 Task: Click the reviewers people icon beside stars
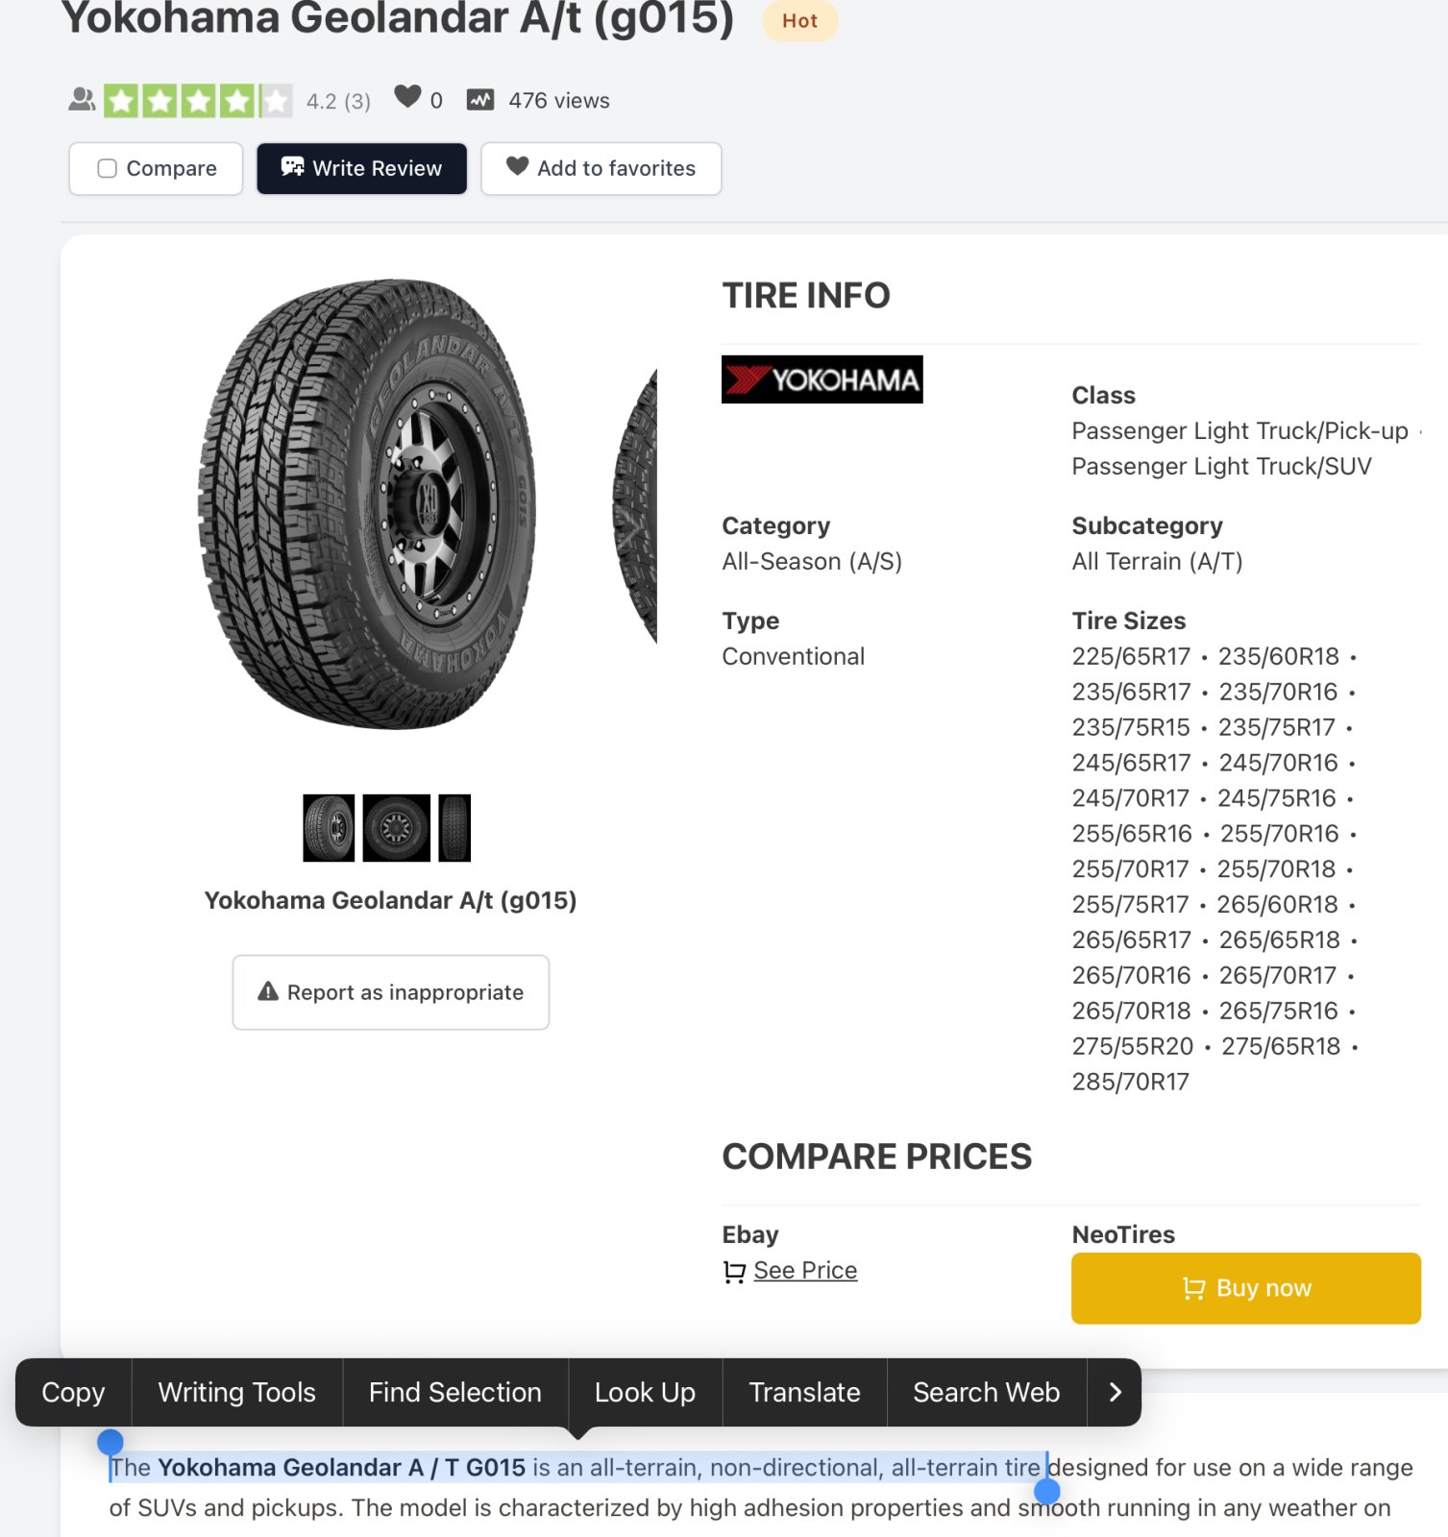(82, 100)
